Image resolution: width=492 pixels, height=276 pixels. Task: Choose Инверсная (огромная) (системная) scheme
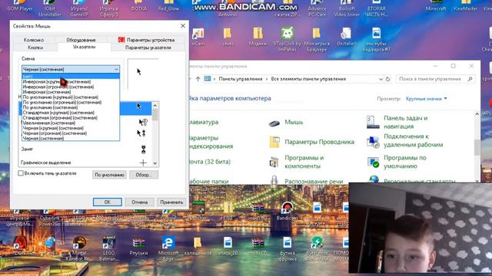[71, 87]
